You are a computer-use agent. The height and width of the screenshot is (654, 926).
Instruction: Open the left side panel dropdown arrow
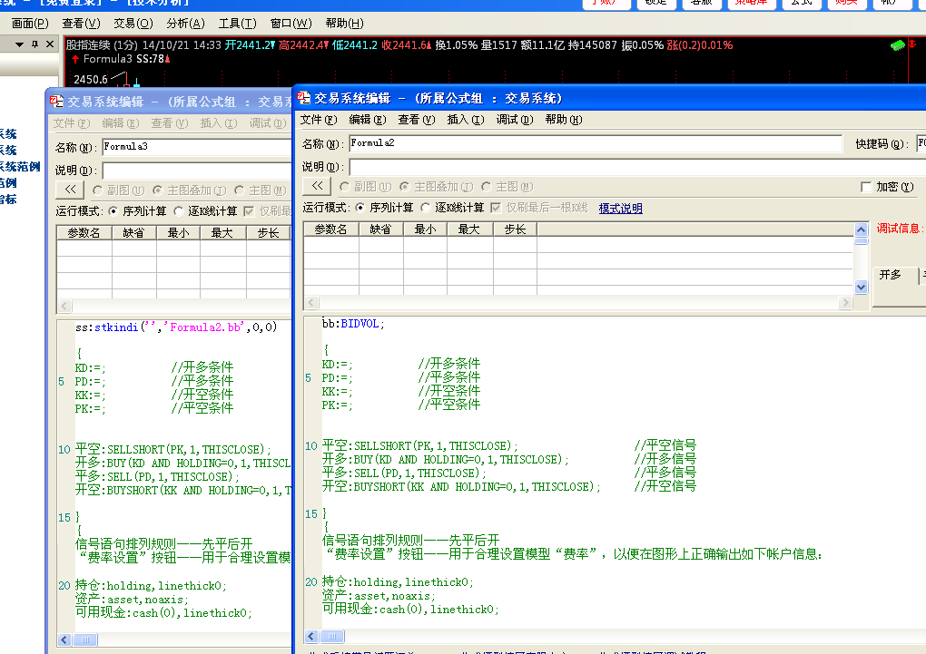[19, 44]
